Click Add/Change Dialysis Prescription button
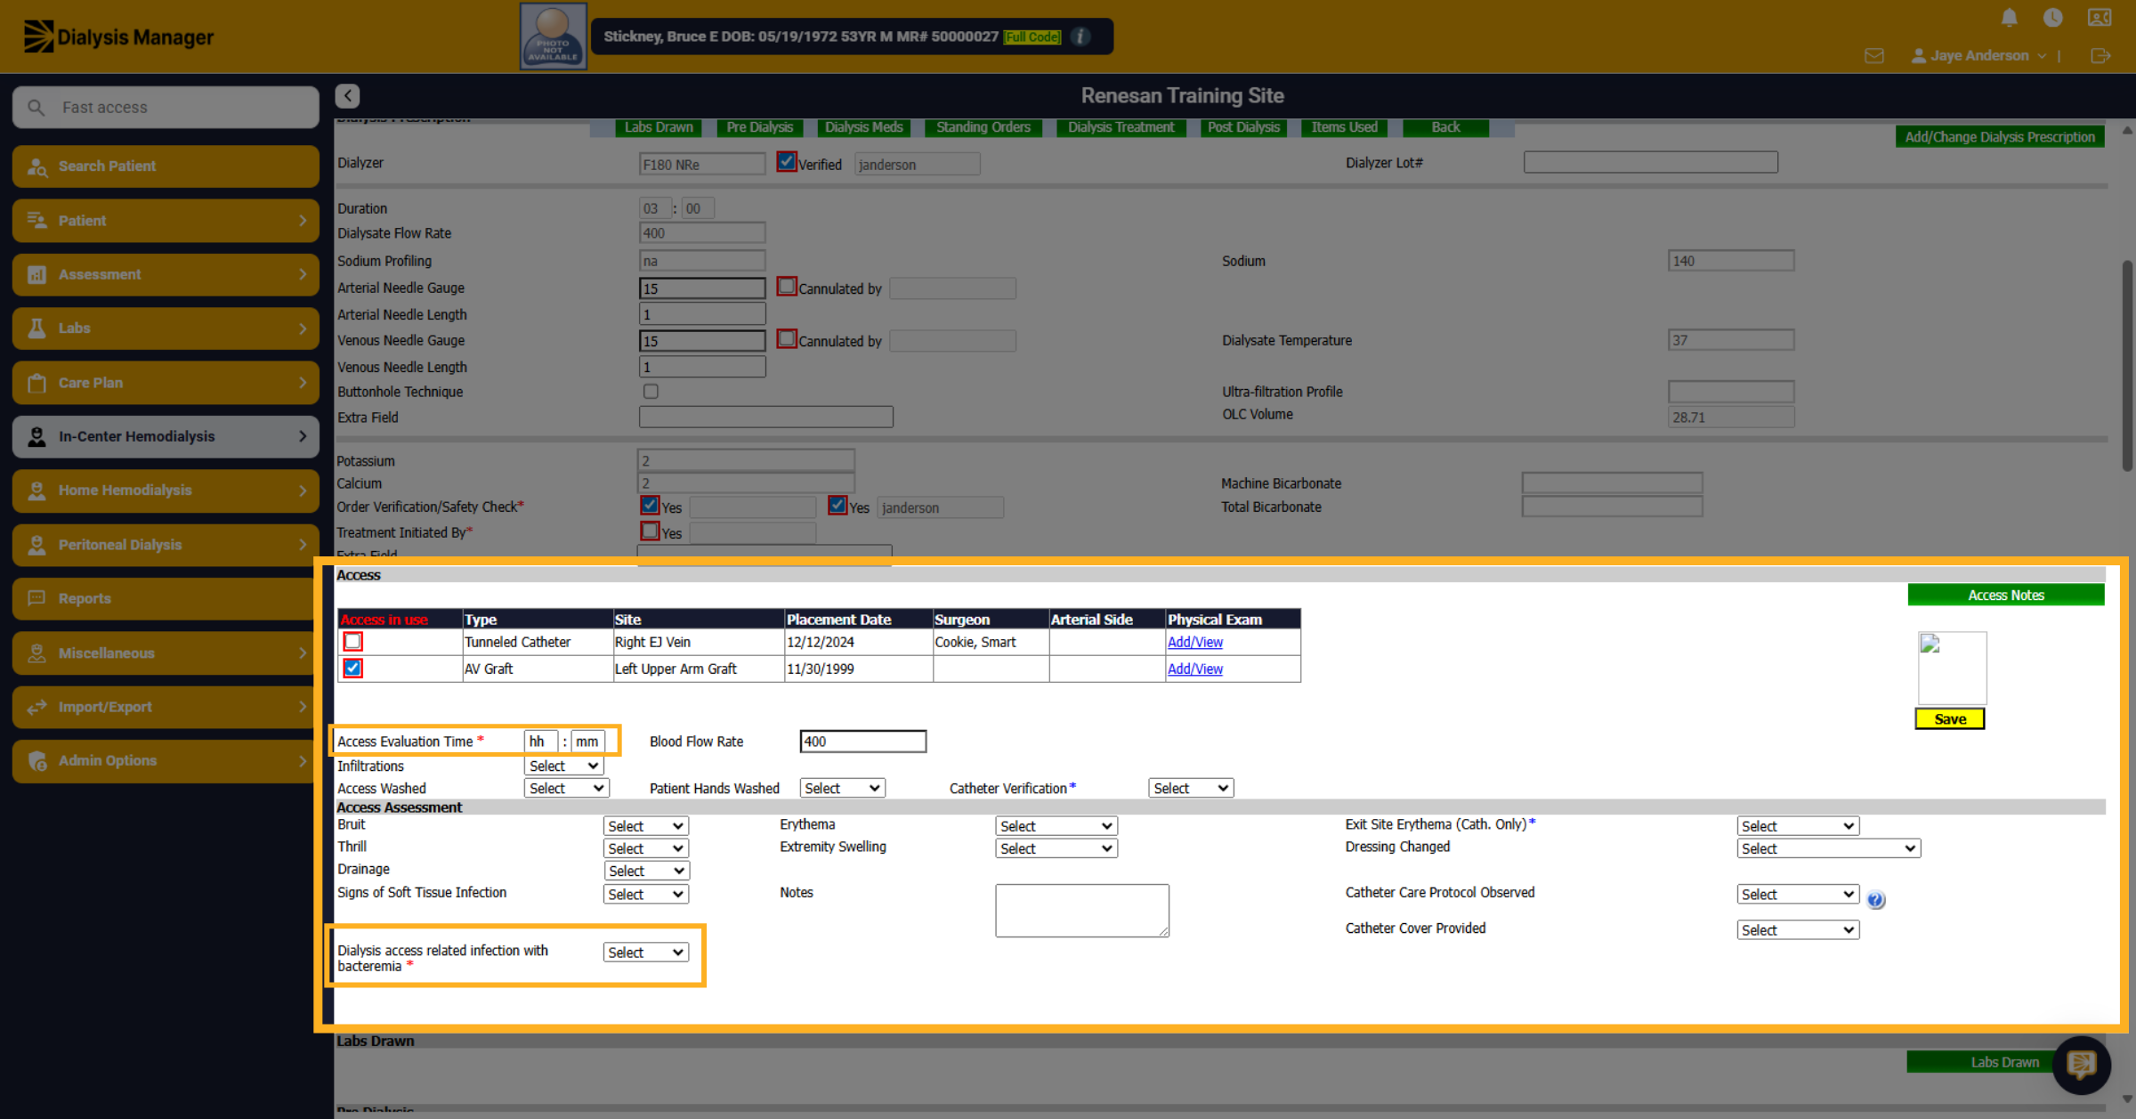The image size is (2136, 1119). 2000,137
